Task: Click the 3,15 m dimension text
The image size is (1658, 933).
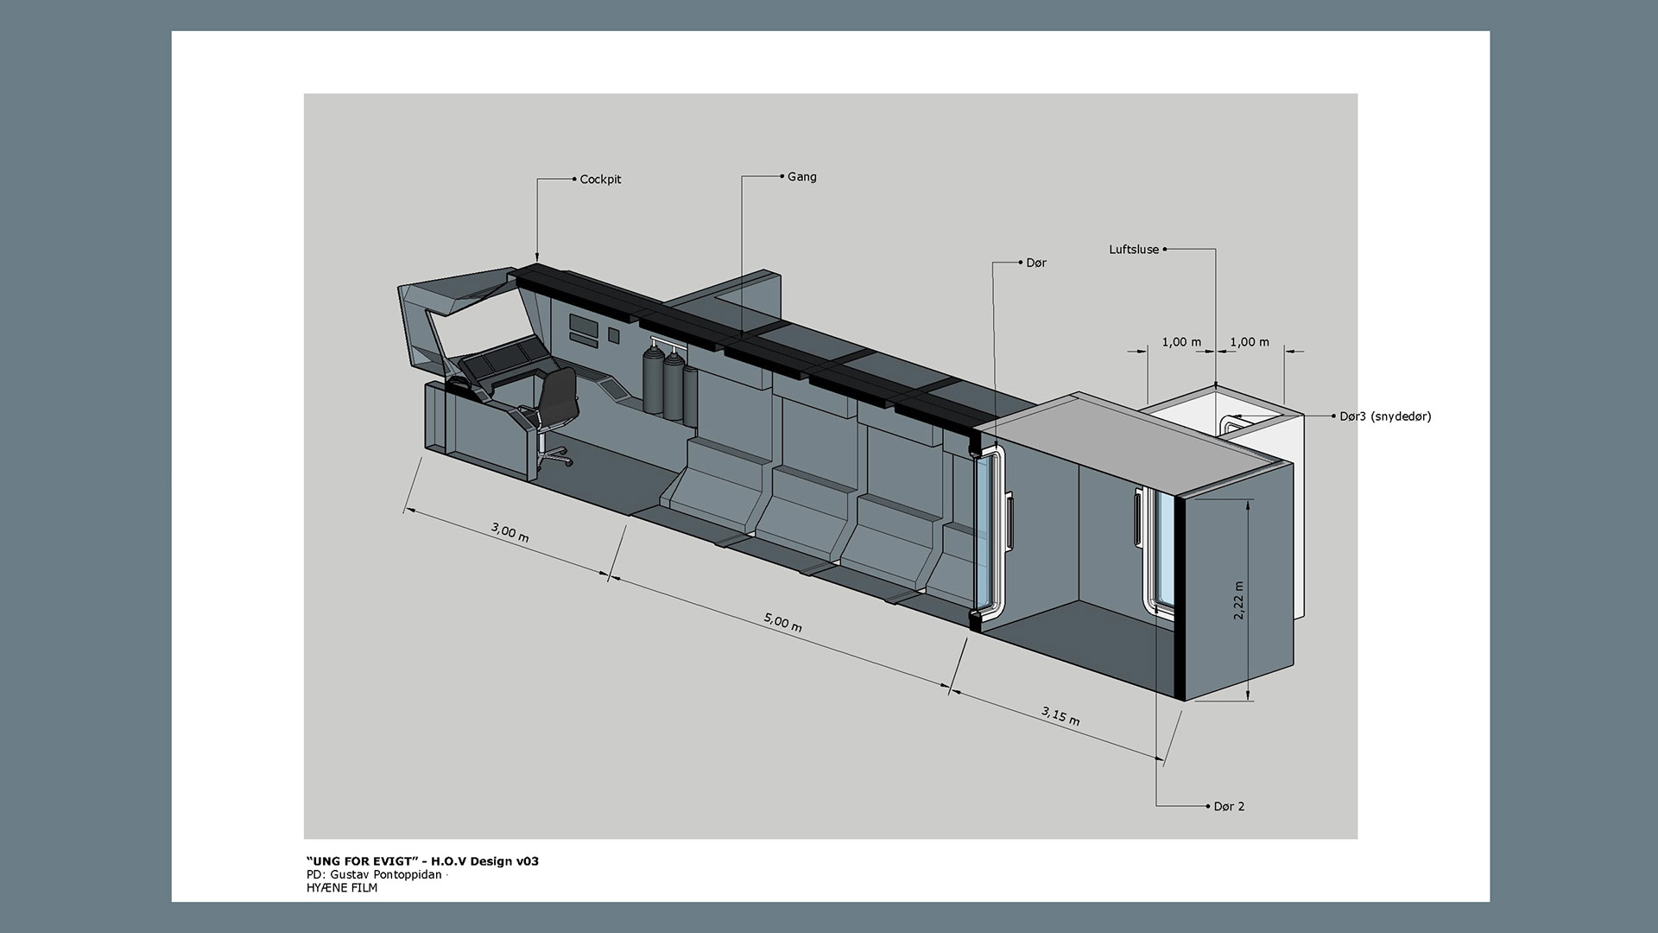Action: pos(1060,716)
